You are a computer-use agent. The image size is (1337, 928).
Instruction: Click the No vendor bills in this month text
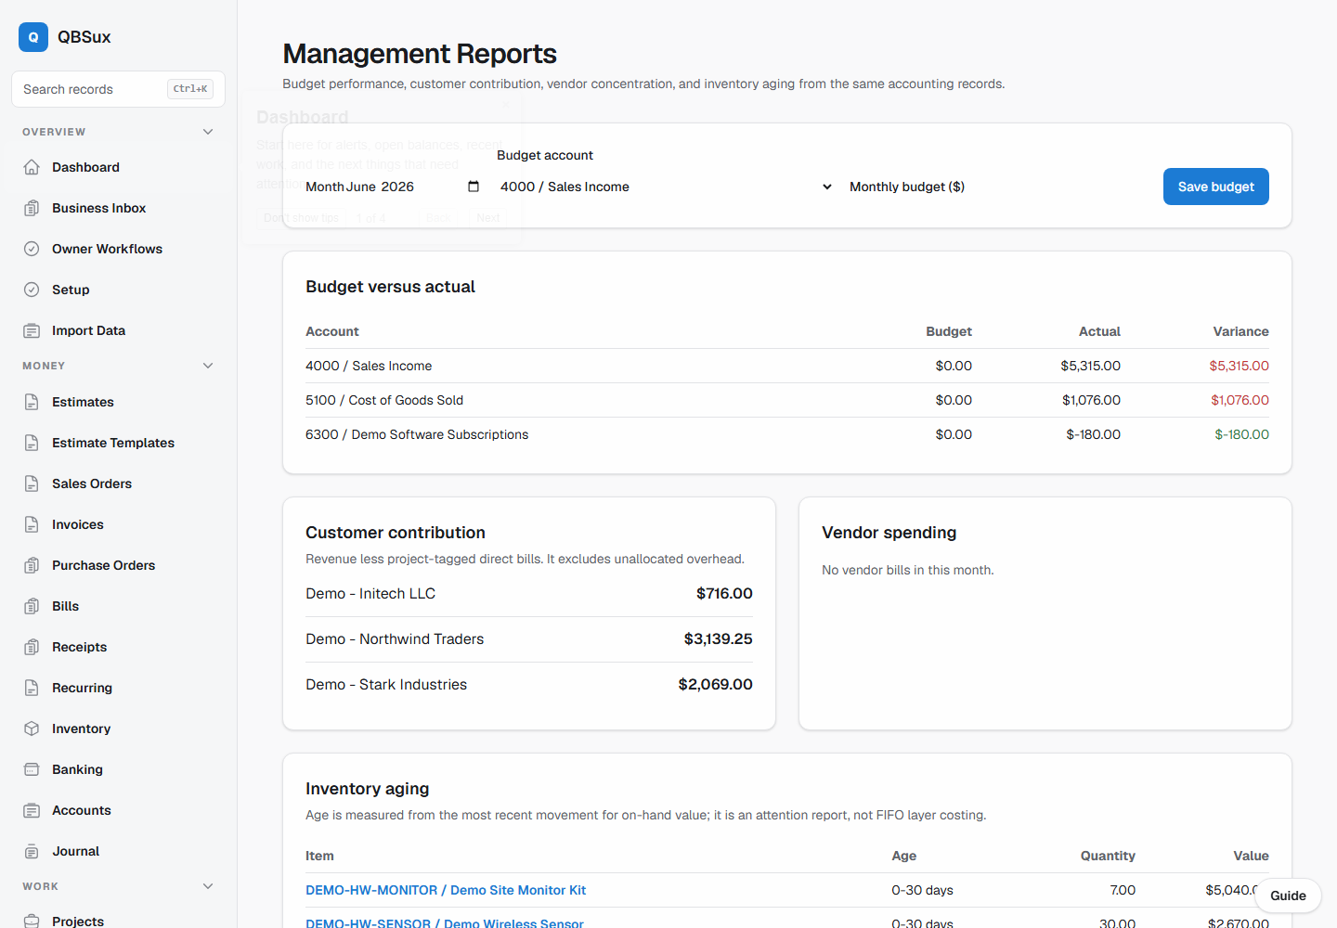click(908, 570)
